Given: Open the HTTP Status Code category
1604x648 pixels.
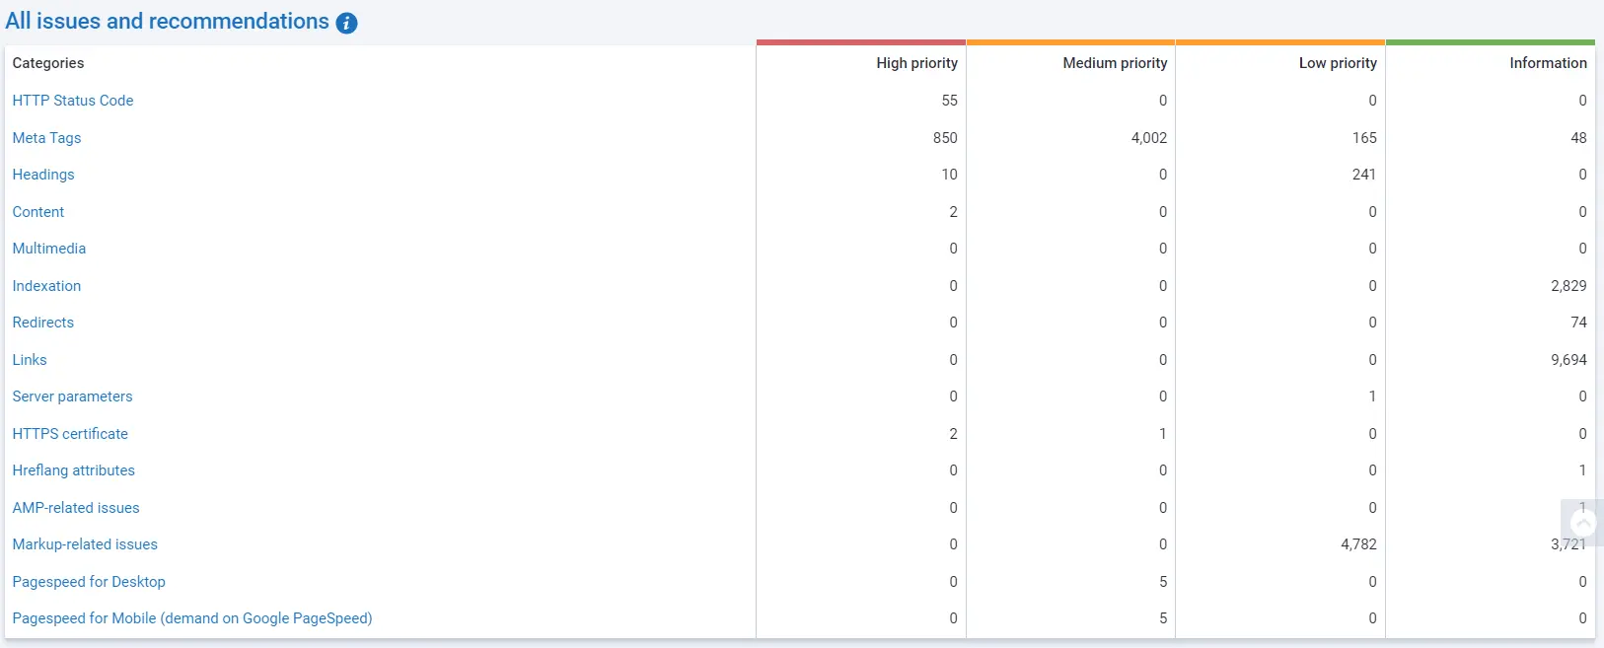Looking at the screenshot, I should coord(73,101).
